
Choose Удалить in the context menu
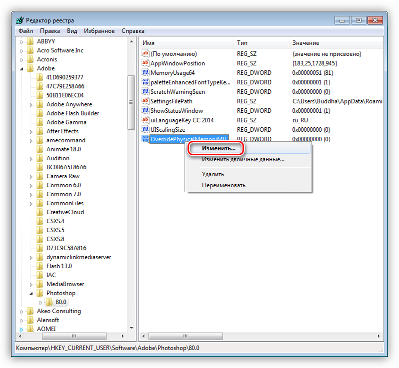pos(248,174)
